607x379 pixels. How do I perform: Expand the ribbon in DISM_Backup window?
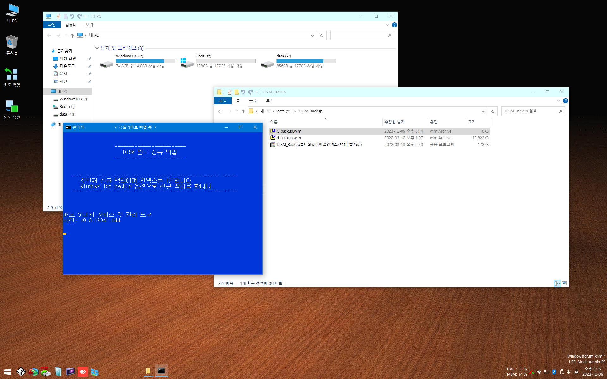[558, 101]
